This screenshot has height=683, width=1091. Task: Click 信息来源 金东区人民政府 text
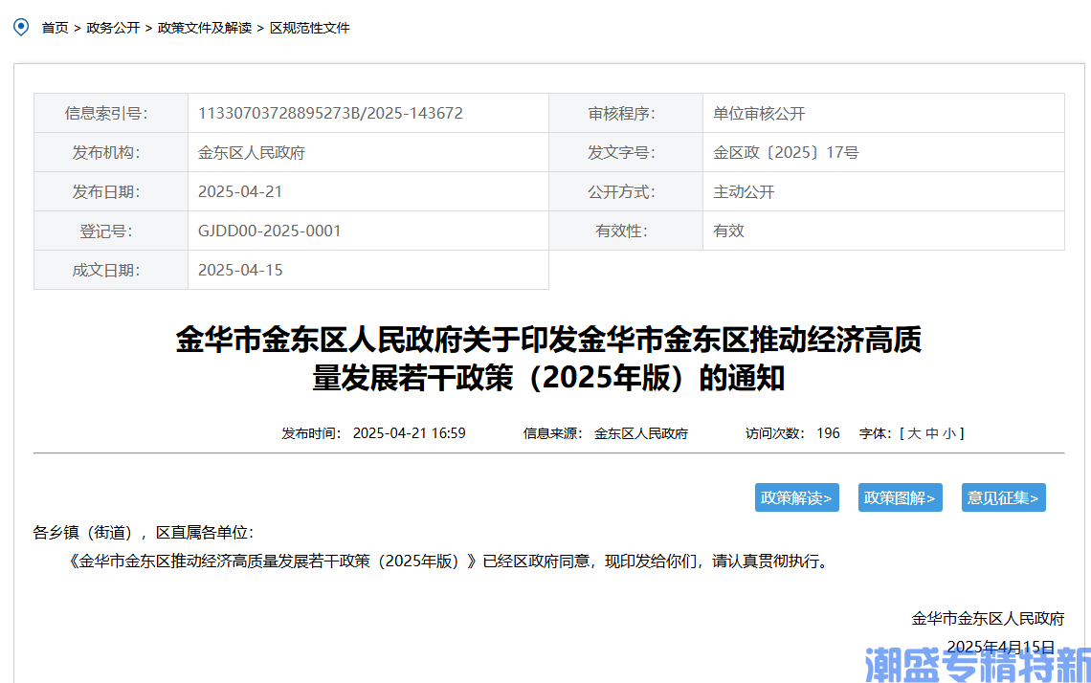pos(606,433)
